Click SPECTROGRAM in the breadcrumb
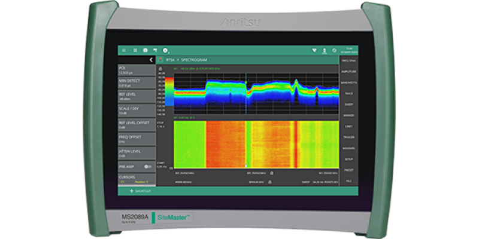 tap(194, 60)
